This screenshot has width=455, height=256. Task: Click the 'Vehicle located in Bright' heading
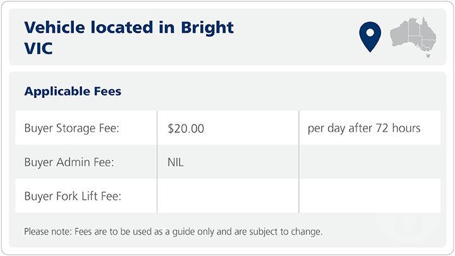(x=129, y=28)
